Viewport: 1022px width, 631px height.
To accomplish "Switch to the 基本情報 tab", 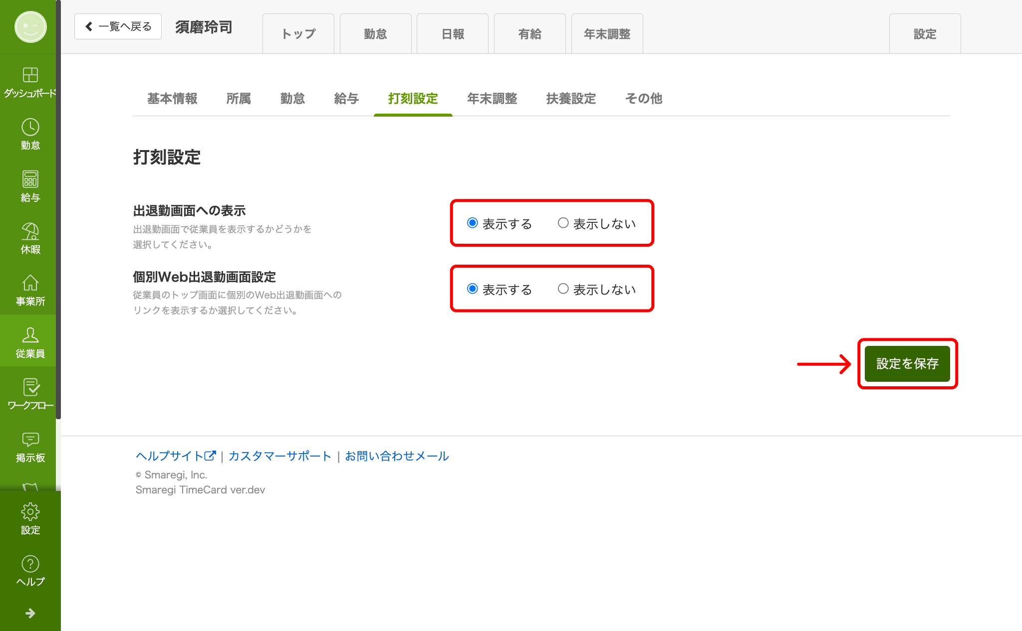I will pos(172,99).
